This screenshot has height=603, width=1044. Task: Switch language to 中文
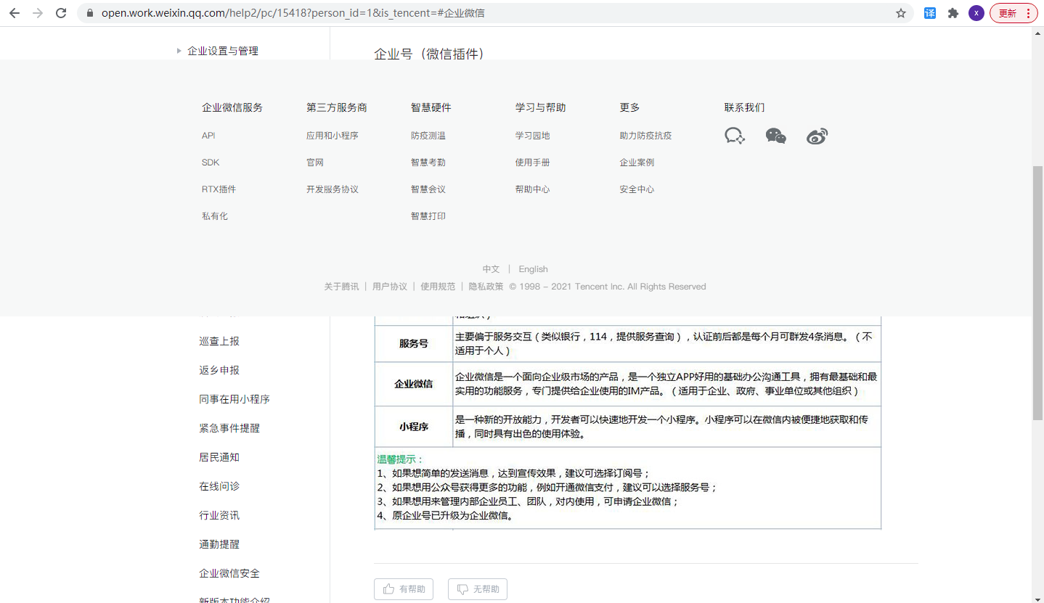492,269
